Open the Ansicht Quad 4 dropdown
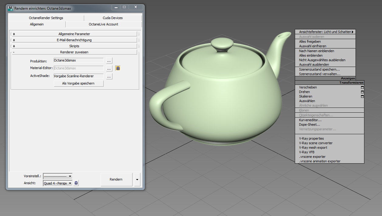This screenshot has width=382, height=216. pos(58,183)
